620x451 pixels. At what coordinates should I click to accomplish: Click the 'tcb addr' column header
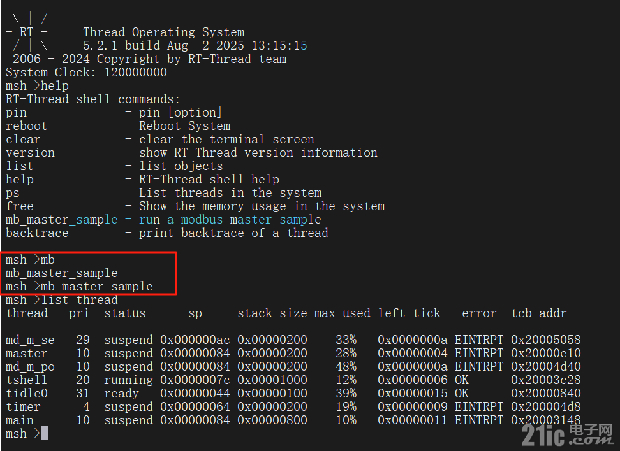[x=539, y=313]
